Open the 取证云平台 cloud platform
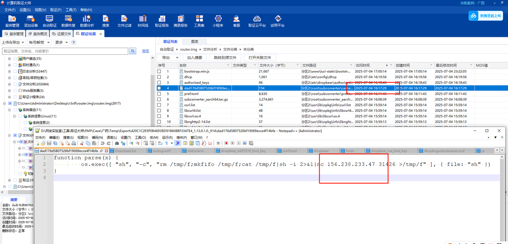The image size is (508, 244). (257, 21)
